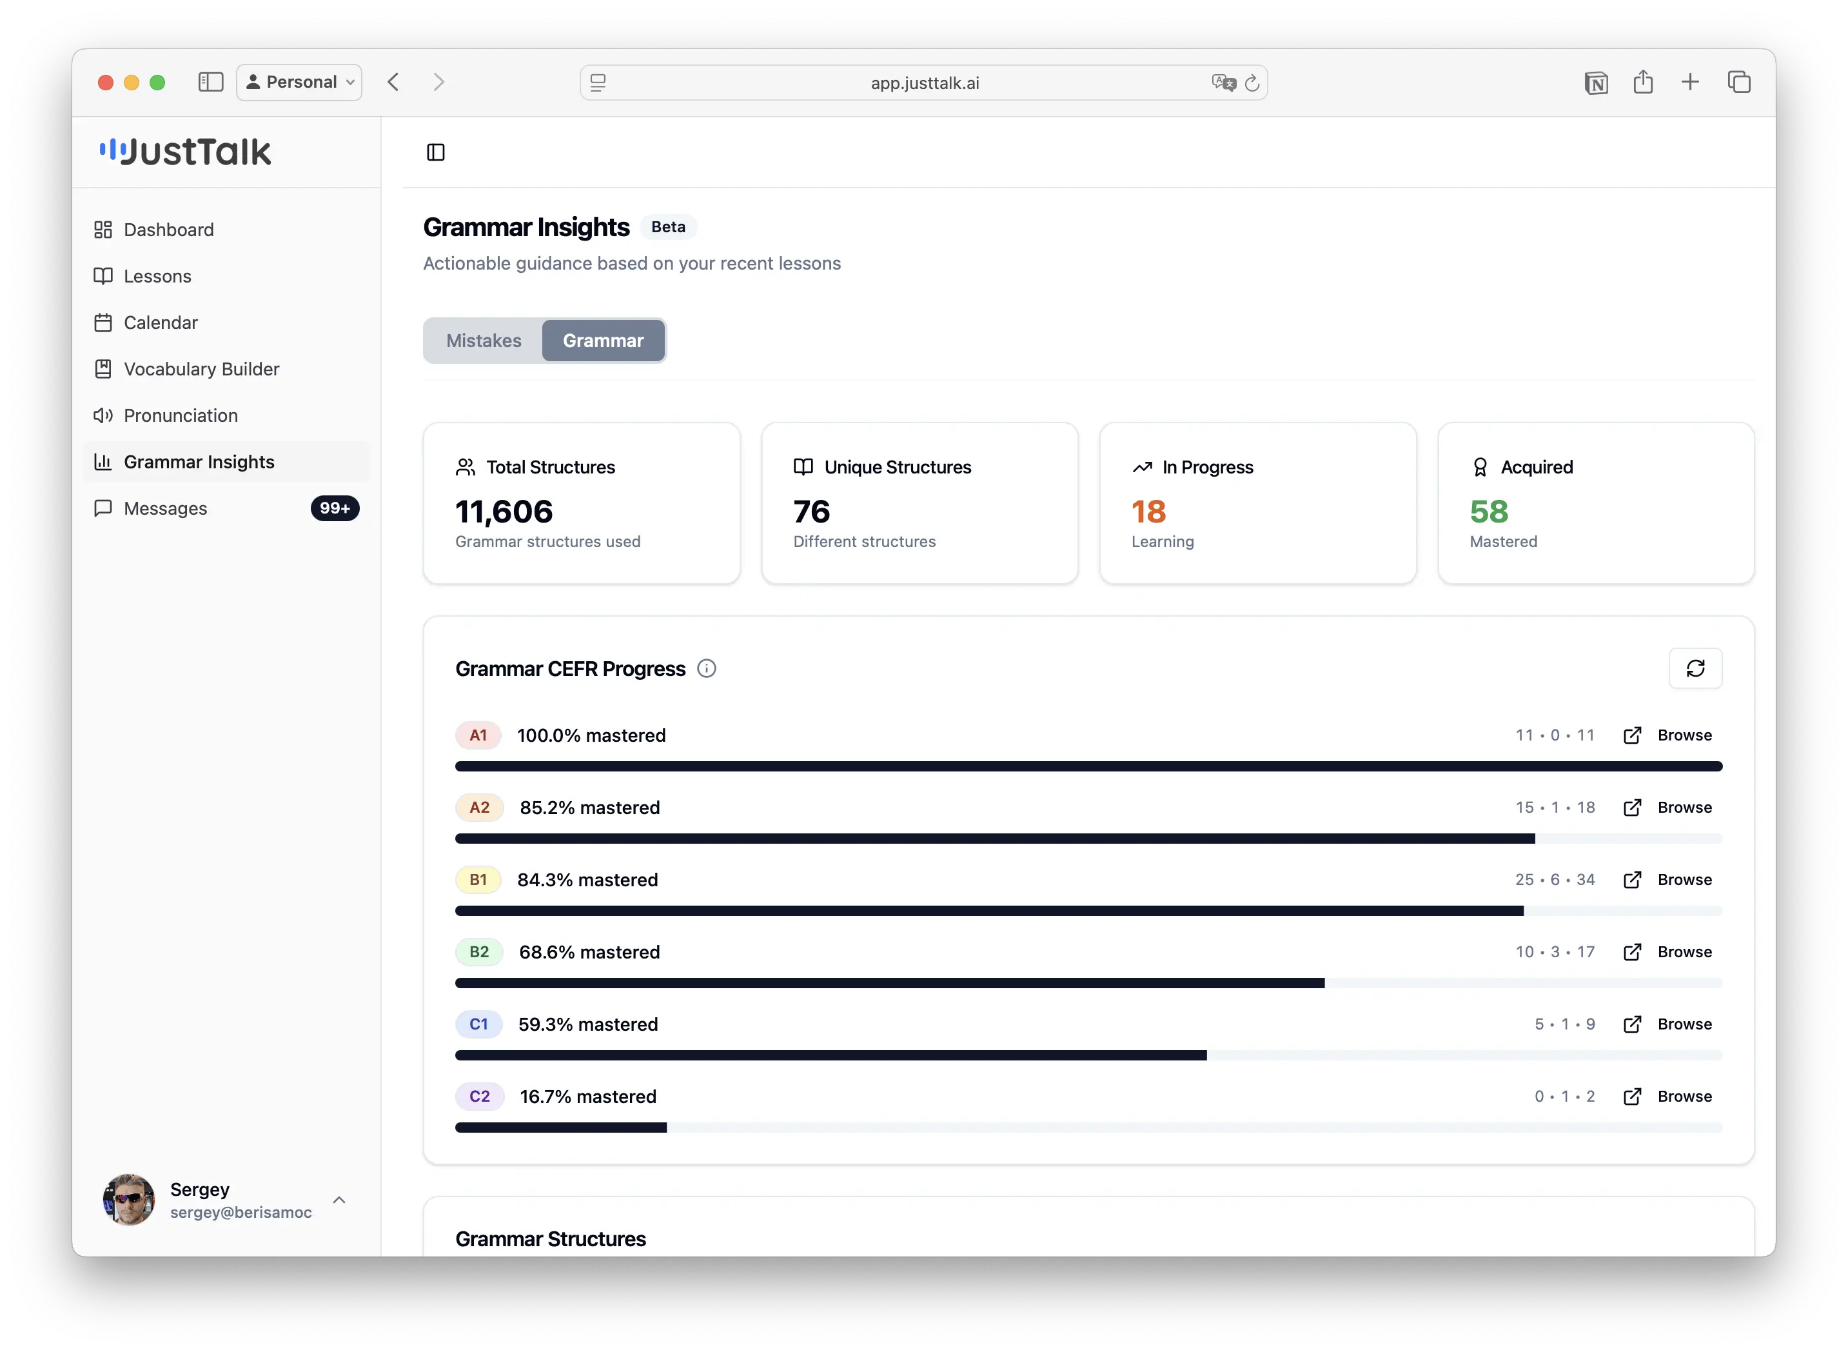Click the B2 level badge
This screenshot has height=1352, width=1848.
(479, 952)
